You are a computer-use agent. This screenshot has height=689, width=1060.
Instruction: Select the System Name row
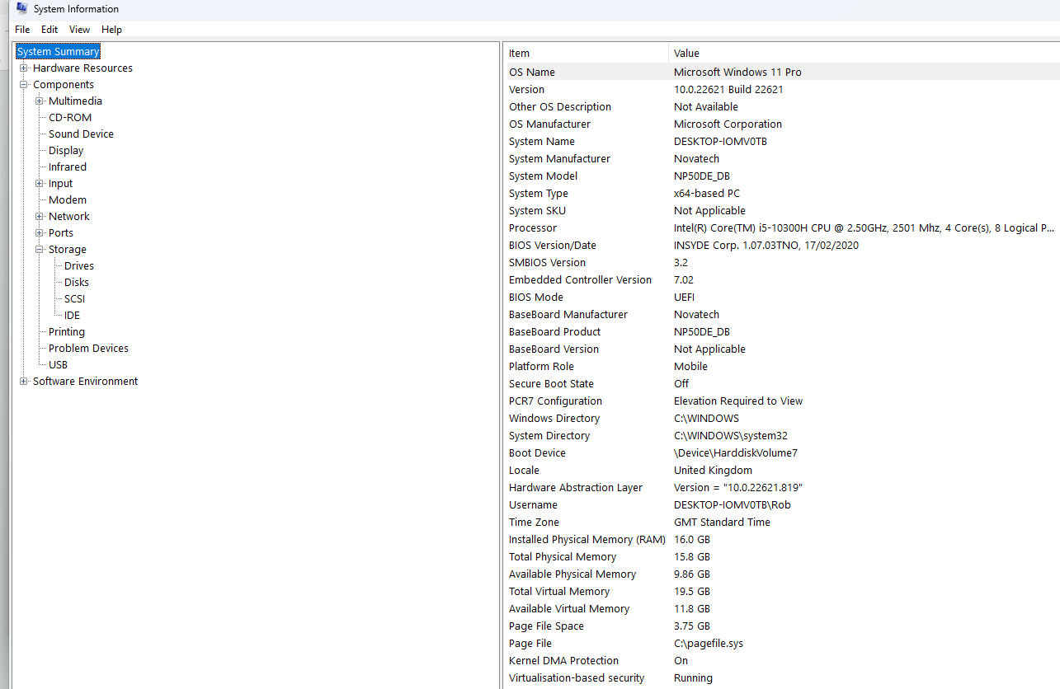(781, 142)
